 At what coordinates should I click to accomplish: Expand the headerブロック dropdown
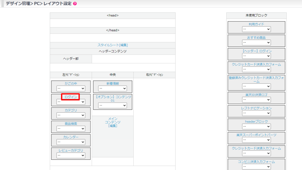point(256,126)
